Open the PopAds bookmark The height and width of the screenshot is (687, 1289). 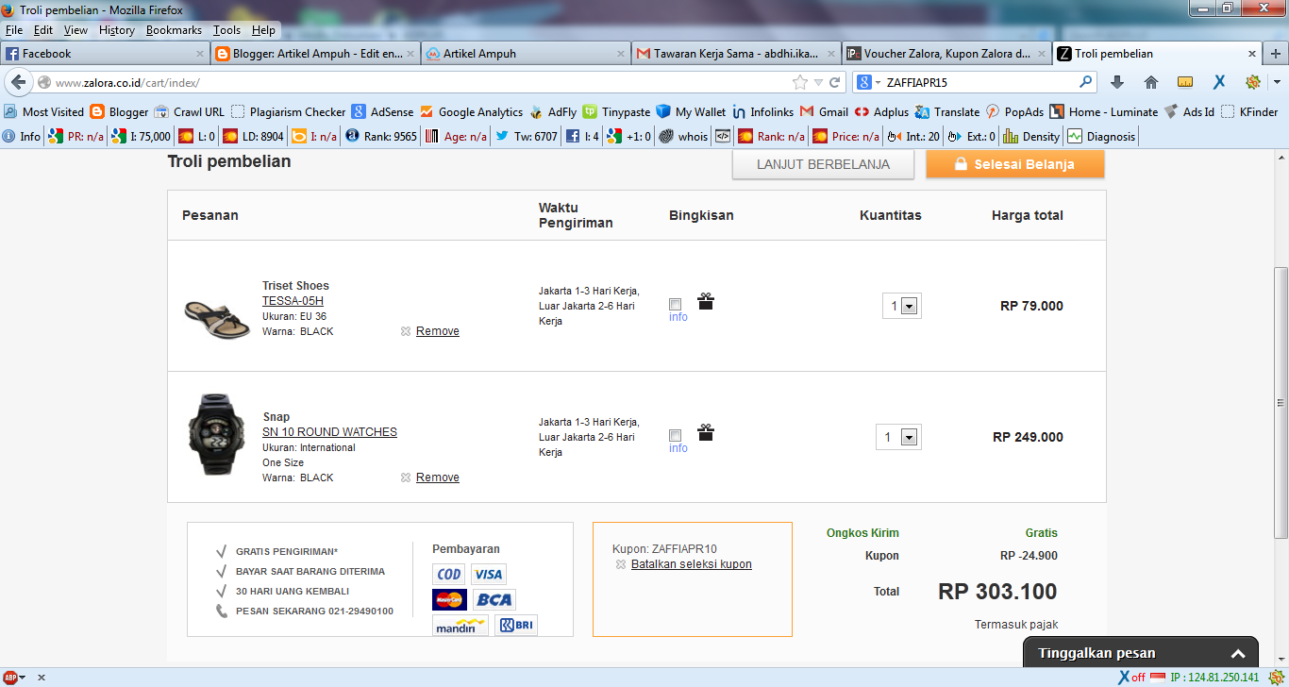pyautogui.click(x=1014, y=111)
